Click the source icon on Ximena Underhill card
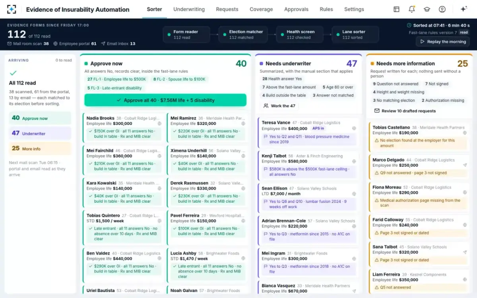Viewport: 477px width, 298px height. pyautogui.click(x=243, y=156)
